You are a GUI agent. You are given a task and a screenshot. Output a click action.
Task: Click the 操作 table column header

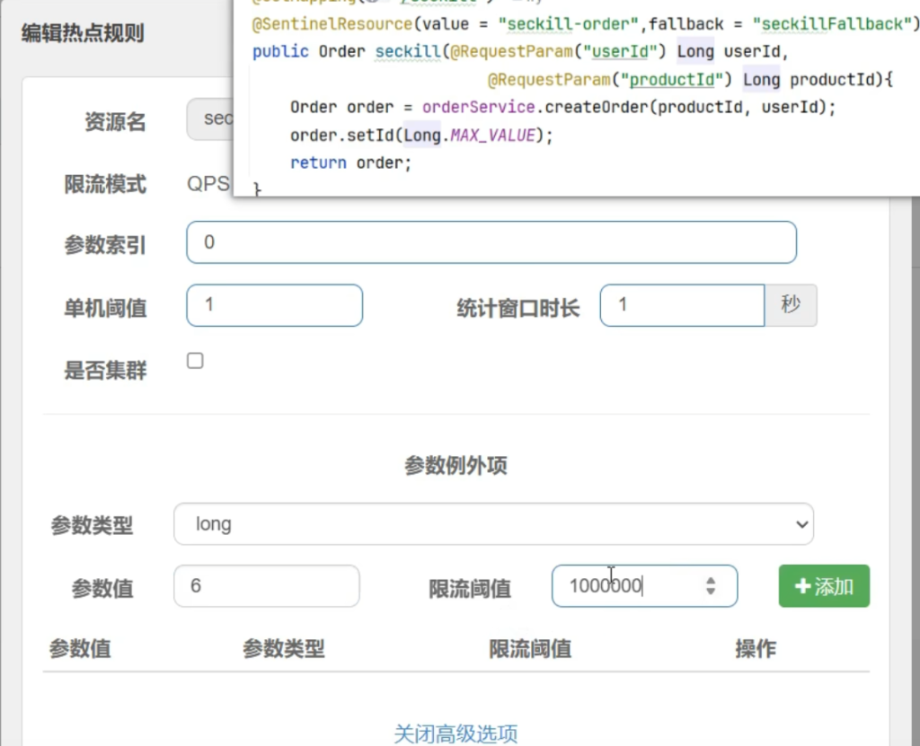(x=755, y=648)
